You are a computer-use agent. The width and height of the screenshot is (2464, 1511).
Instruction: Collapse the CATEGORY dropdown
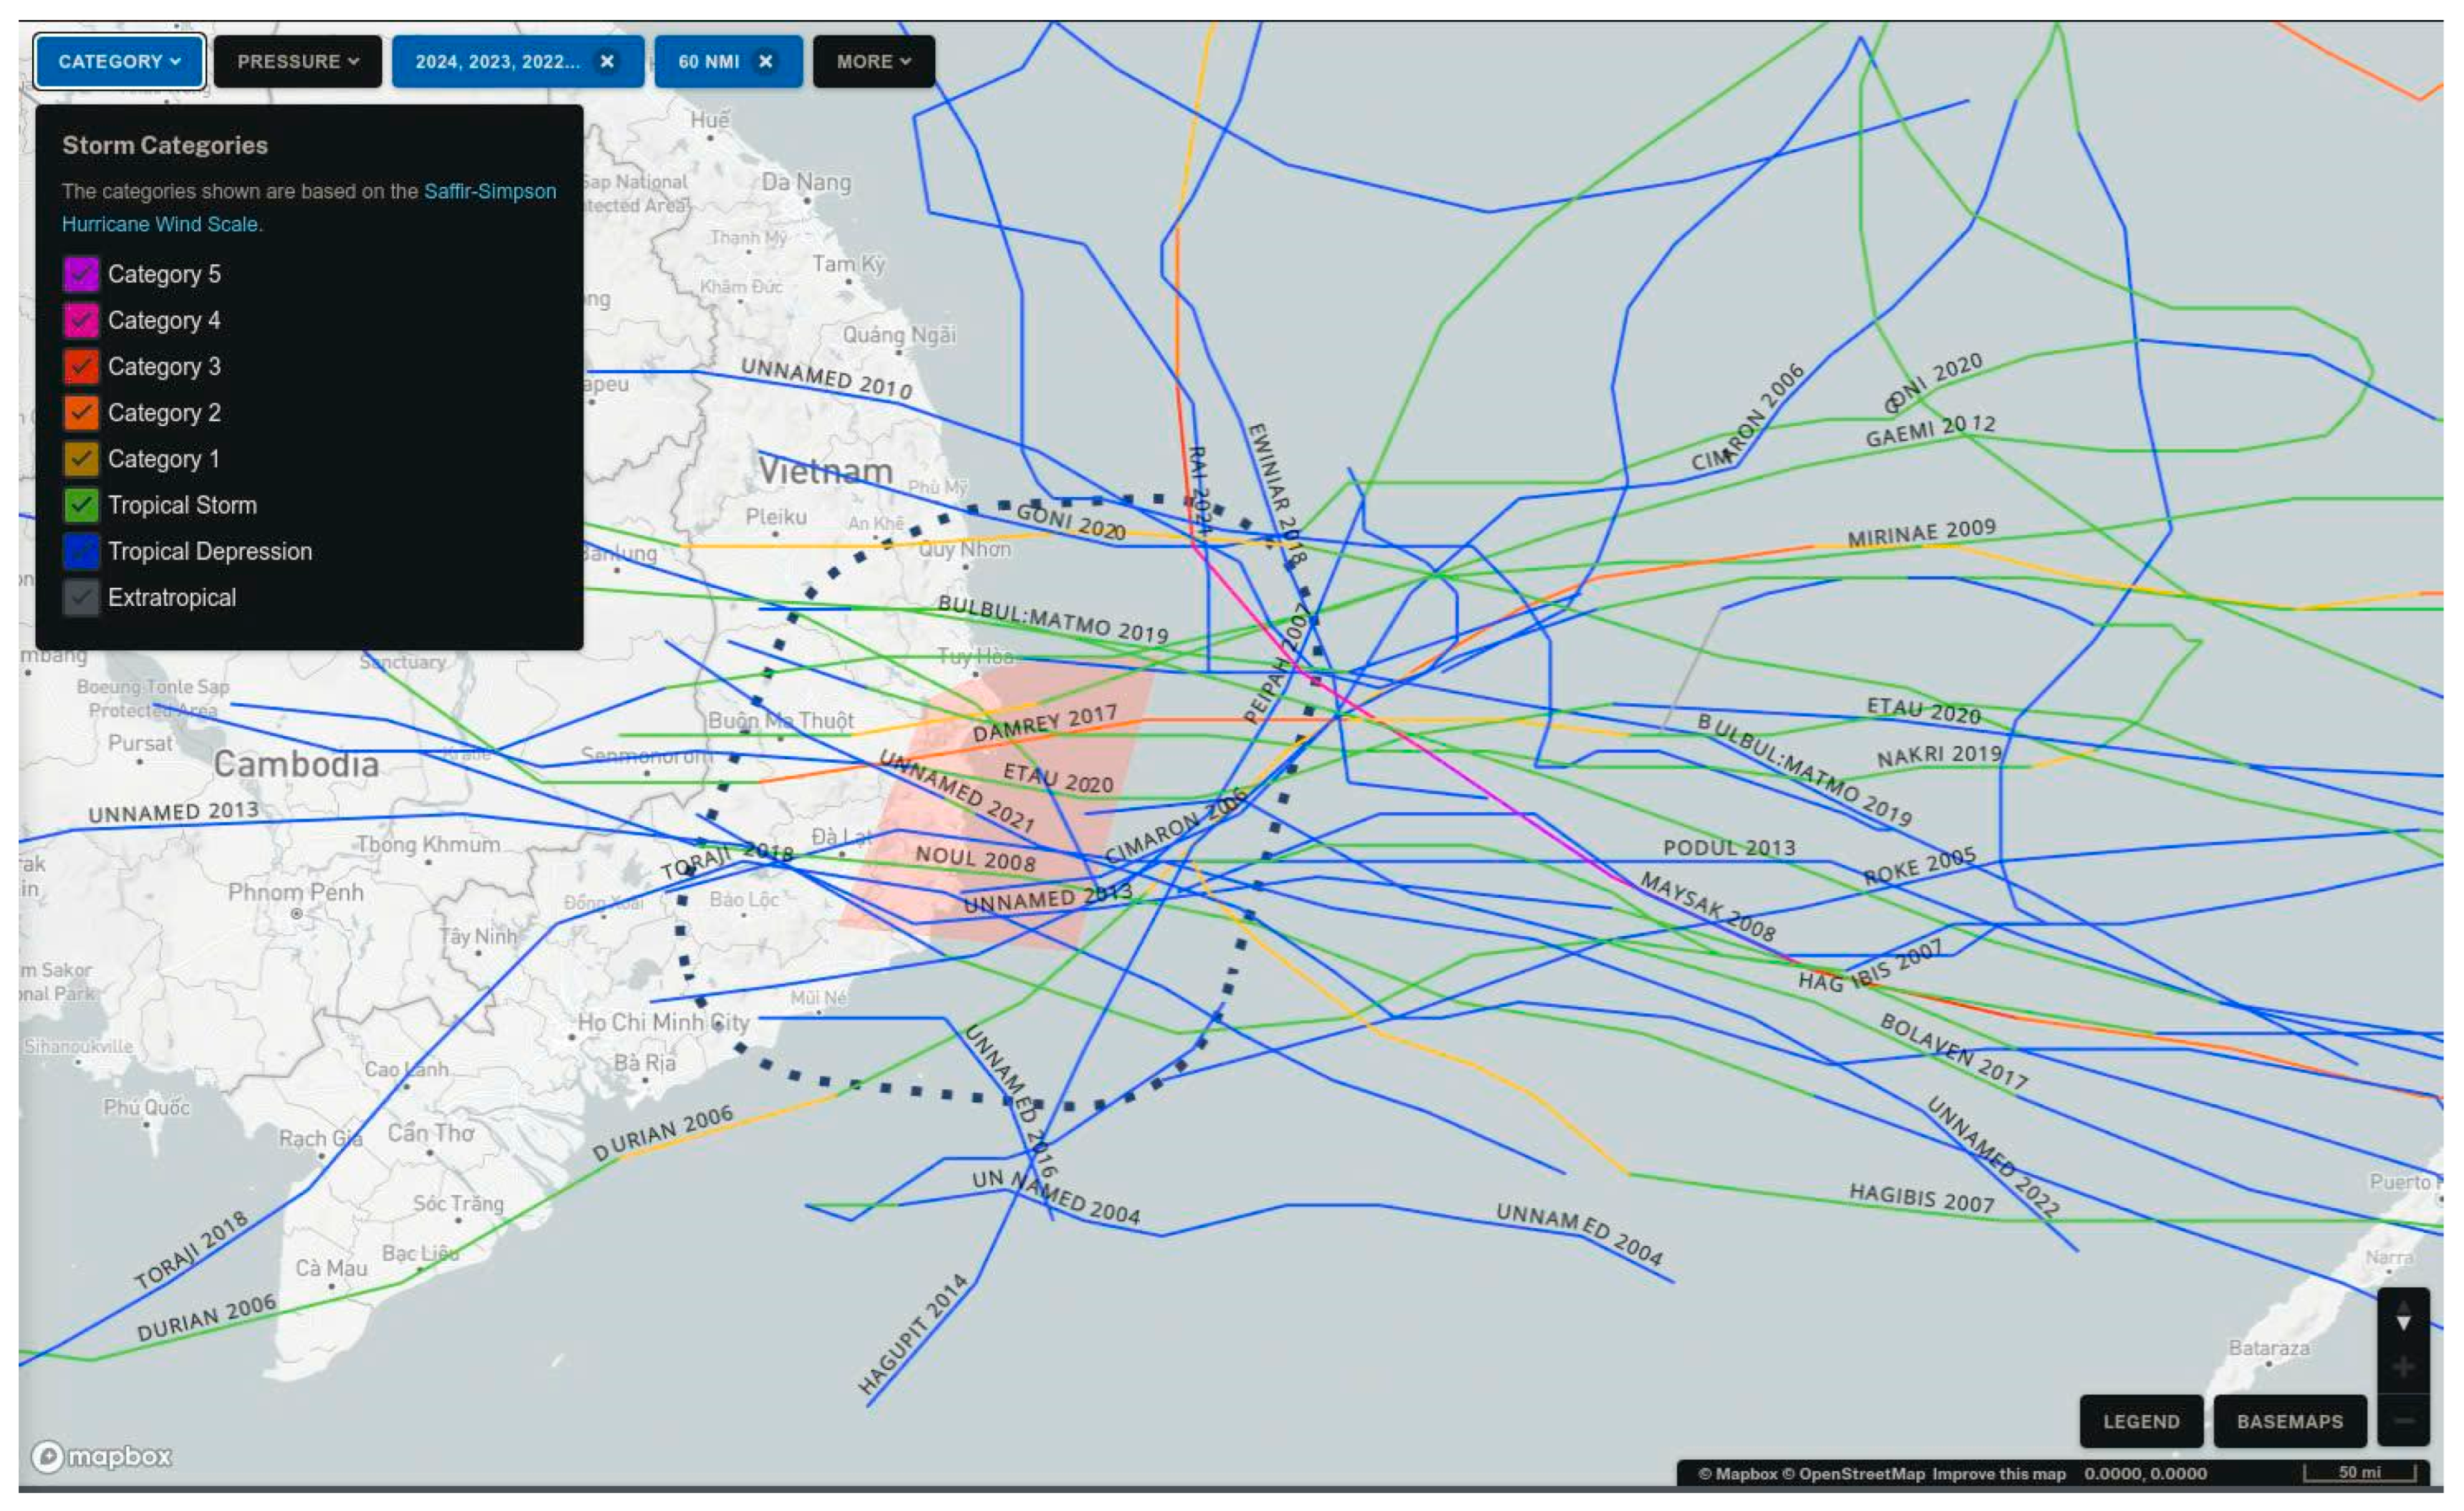[x=119, y=61]
